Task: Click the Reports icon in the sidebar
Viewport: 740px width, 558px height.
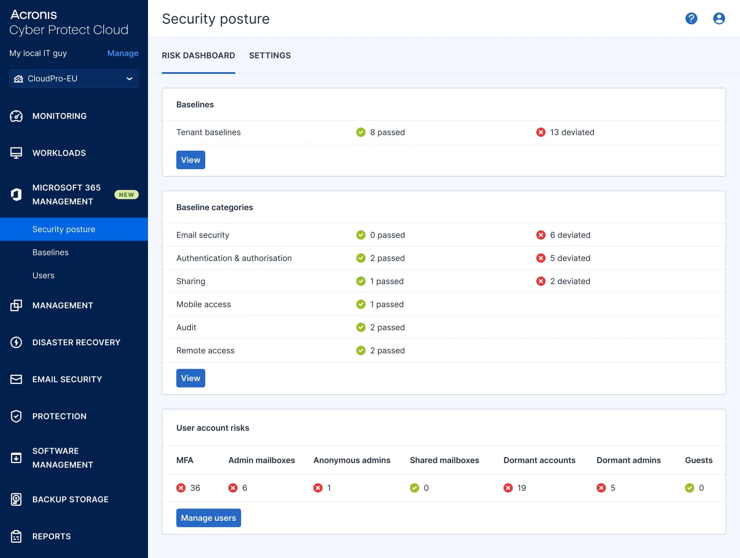Action: point(16,536)
